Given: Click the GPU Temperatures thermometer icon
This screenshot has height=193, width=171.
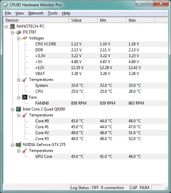Looking at the screenshot, I should pos(25,151).
